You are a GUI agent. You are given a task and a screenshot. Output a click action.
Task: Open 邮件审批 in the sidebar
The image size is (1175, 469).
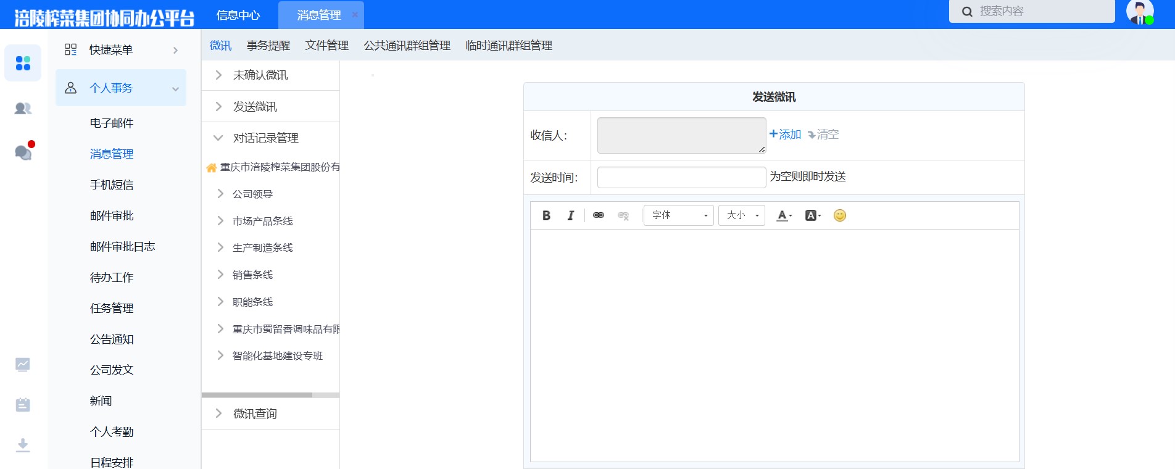[x=112, y=216]
